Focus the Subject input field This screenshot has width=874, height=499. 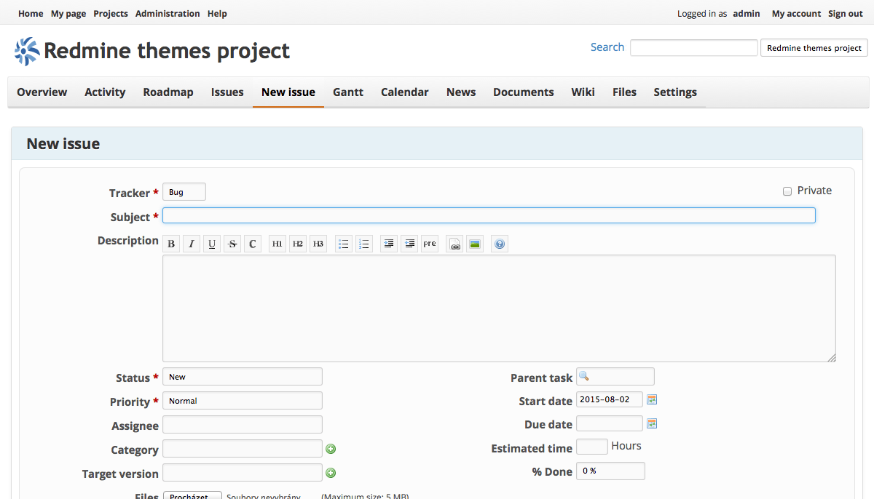pyautogui.click(x=489, y=215)
